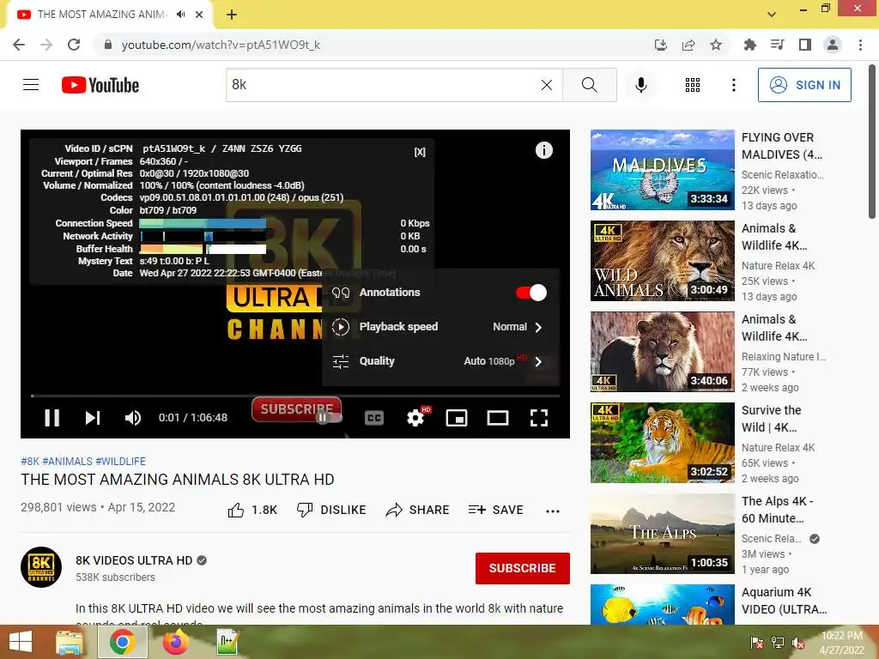Clear the search box text
The image size is (879, 659).
click(547, 85)
